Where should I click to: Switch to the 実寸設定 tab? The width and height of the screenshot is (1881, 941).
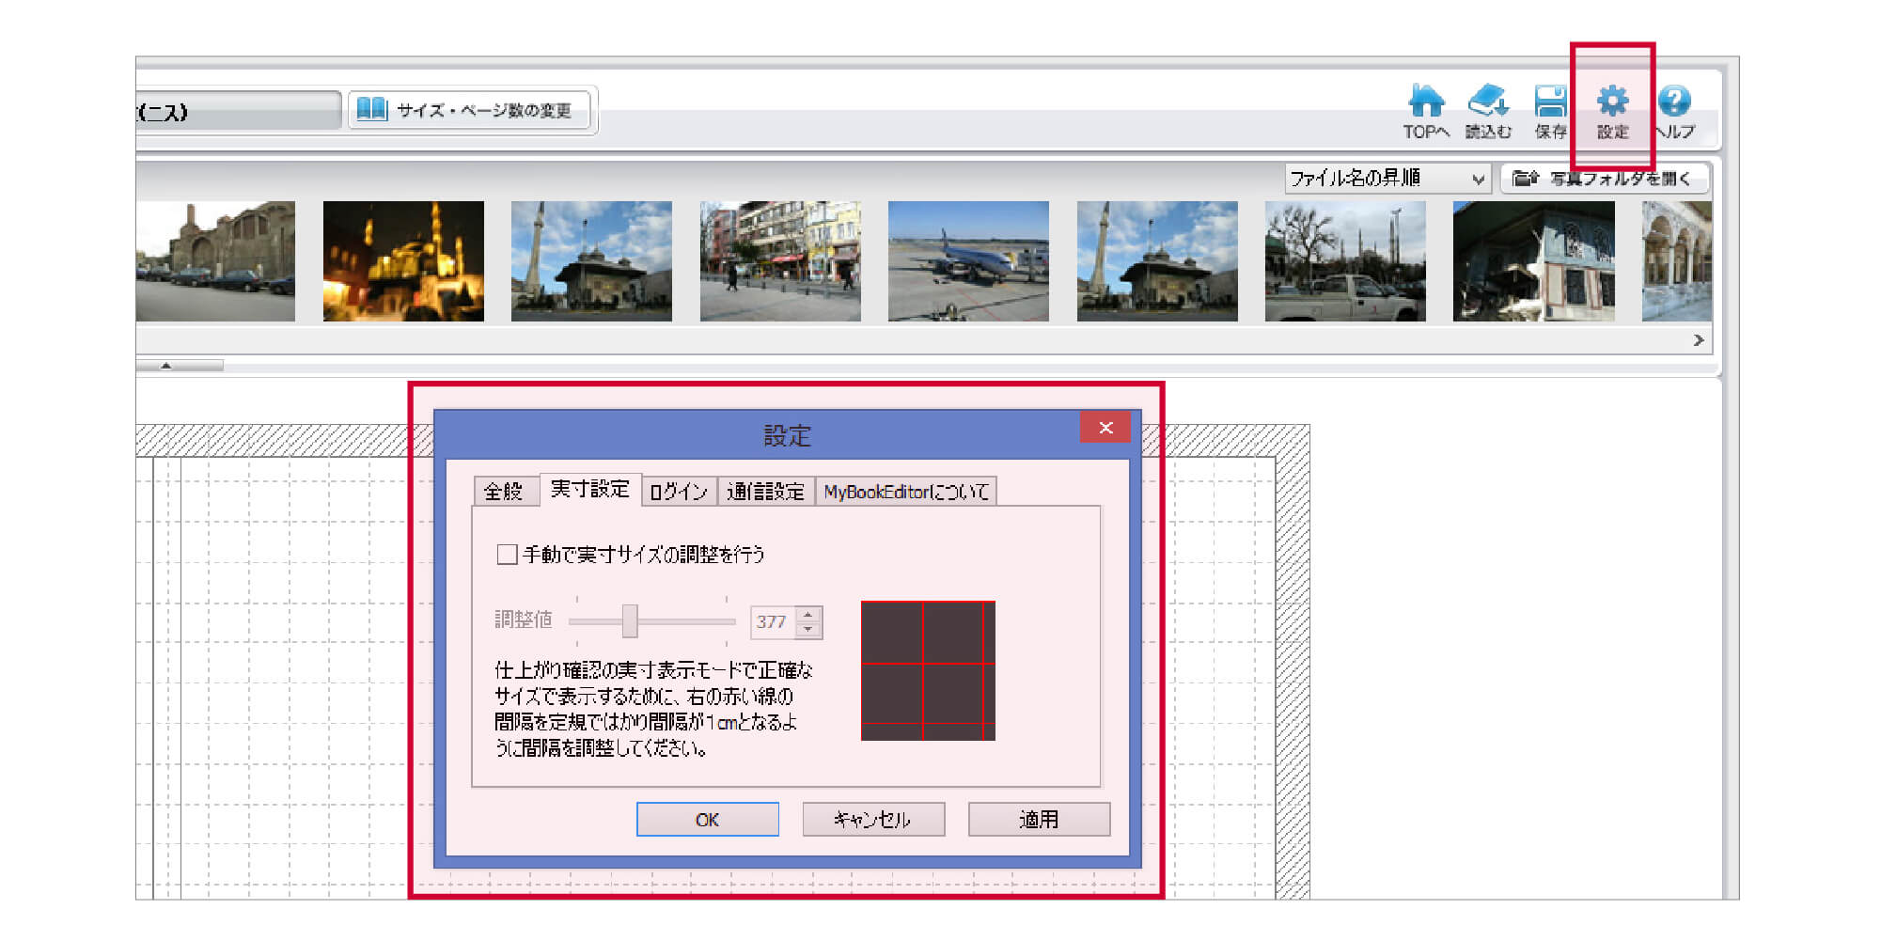click(x=590, y=489)
